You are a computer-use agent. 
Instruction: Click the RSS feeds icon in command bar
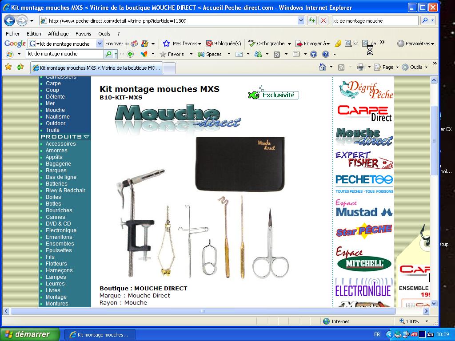pos(341,67)
